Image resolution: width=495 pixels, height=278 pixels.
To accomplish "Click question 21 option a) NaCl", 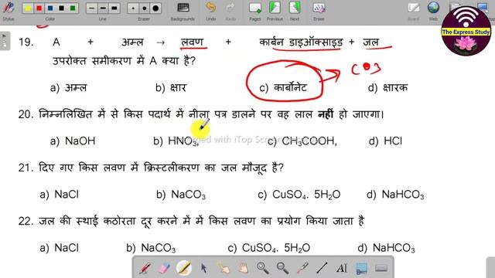I will click(x=59, y=195).
